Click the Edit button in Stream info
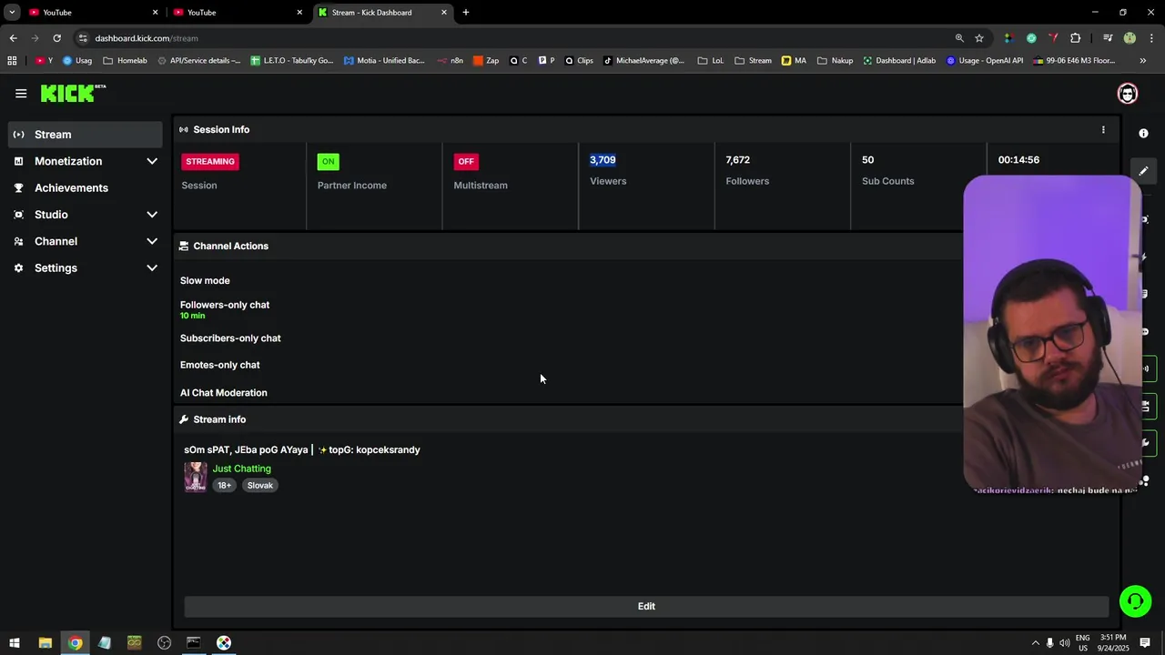This screenshot has height=655, width=1165. tap(646, 606)
